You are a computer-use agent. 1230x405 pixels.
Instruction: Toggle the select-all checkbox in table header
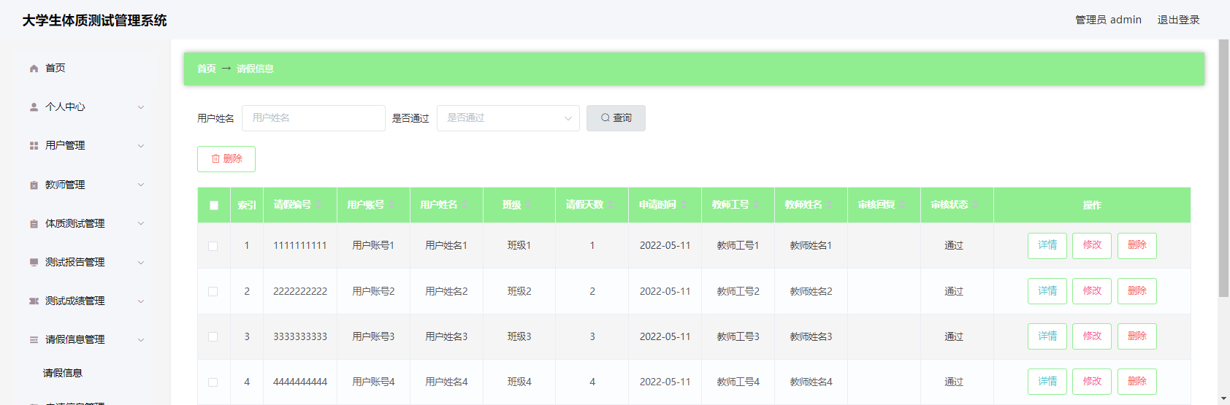point(214,206)
